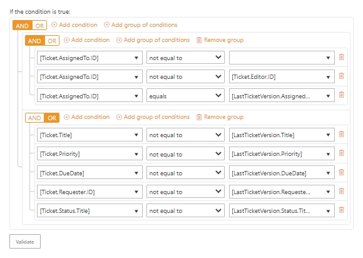Delete the Ticket.Status.Title condition row
Image resolution: width=363 pixels, height=258 pixels.
point(342,210)
